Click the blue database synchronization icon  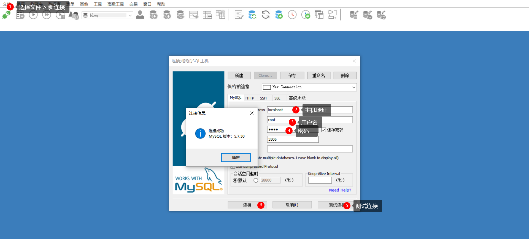[252, 15]
